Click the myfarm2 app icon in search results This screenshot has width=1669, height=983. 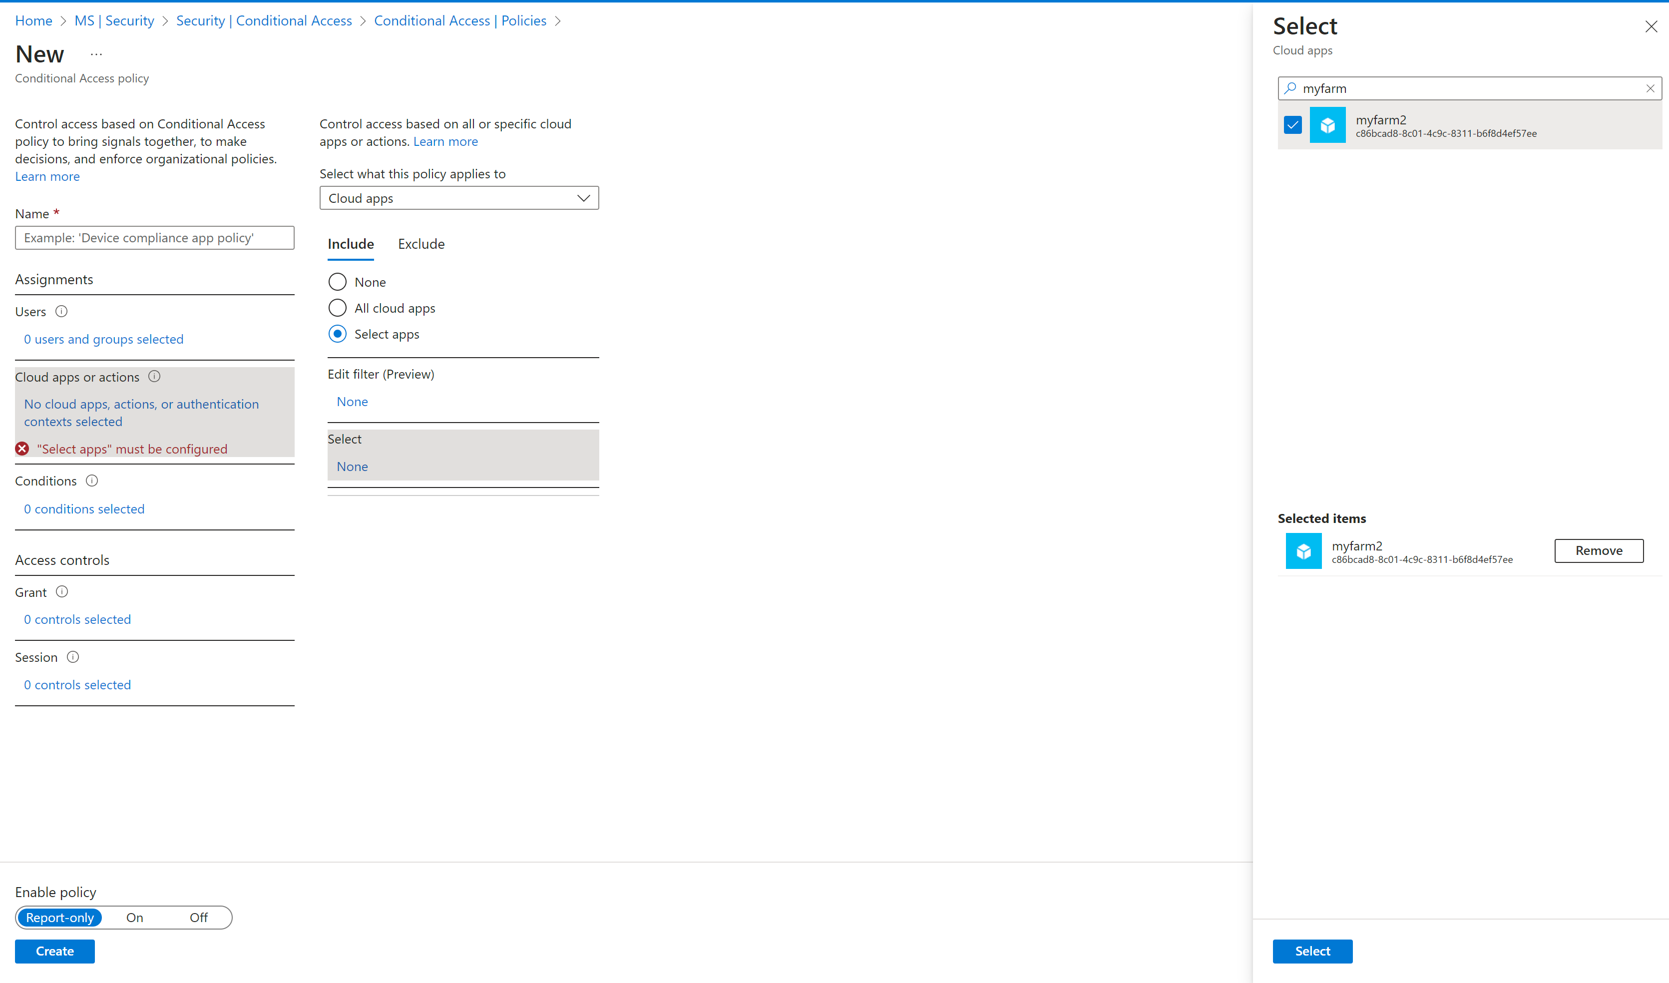(x=1327, y=124)
